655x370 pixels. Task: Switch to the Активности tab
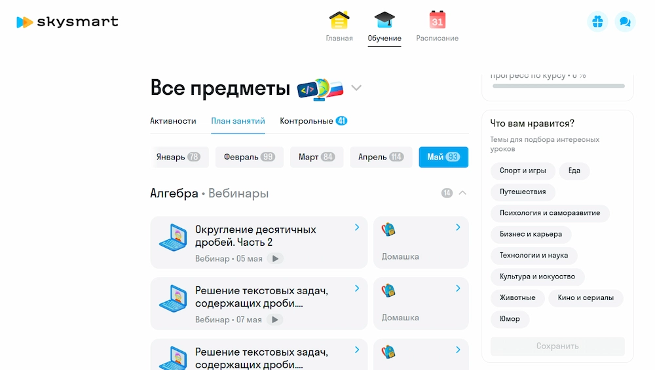point(173,121)
